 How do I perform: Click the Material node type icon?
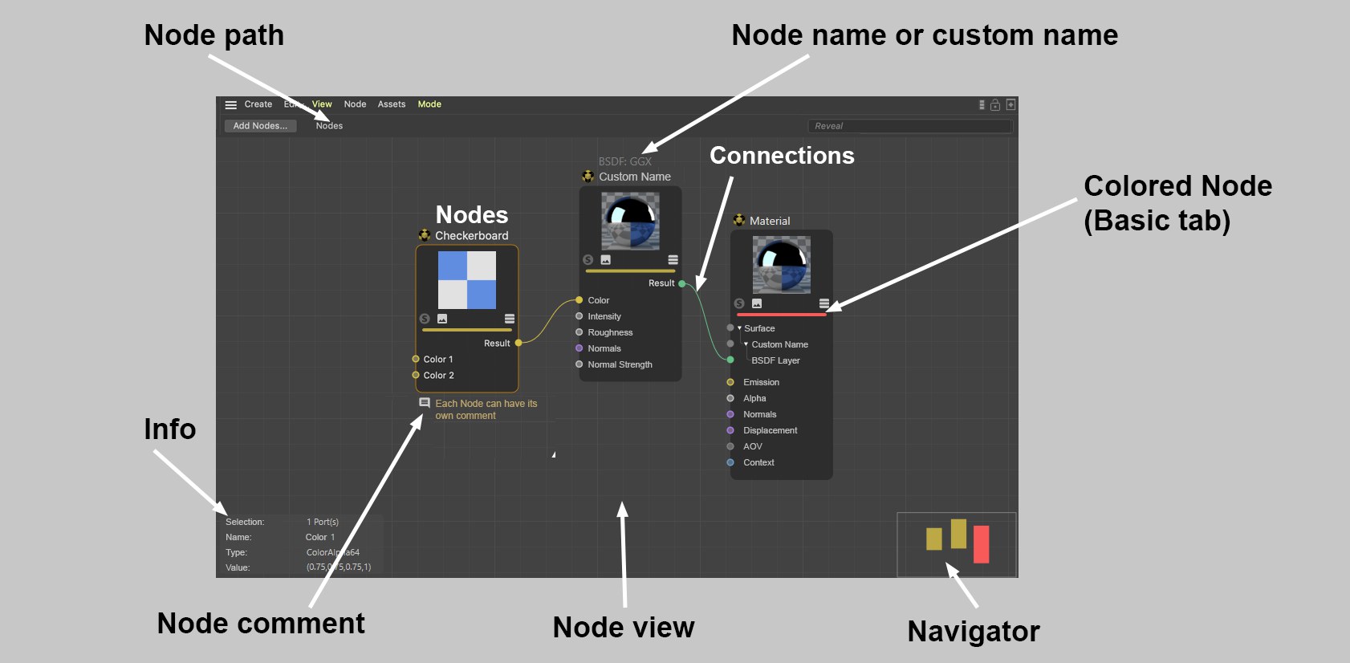[739, 220]
